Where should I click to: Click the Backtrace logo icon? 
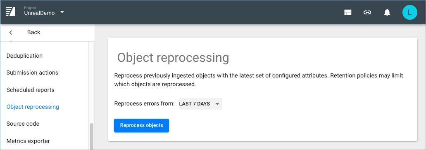[x=11, y=12]
